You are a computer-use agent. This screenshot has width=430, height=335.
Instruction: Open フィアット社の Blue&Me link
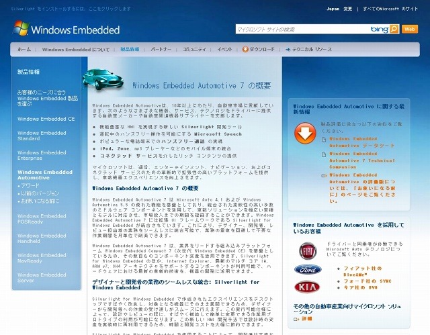362,271
